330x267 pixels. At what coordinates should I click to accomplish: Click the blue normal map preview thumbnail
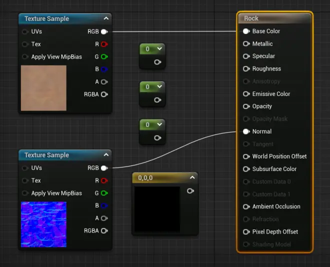coord(43,224)
